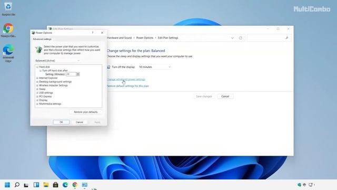The height and width of the screenshot is (190, 337).
Task: Launch Edge from the taskbar
Action: pos(65,185)
